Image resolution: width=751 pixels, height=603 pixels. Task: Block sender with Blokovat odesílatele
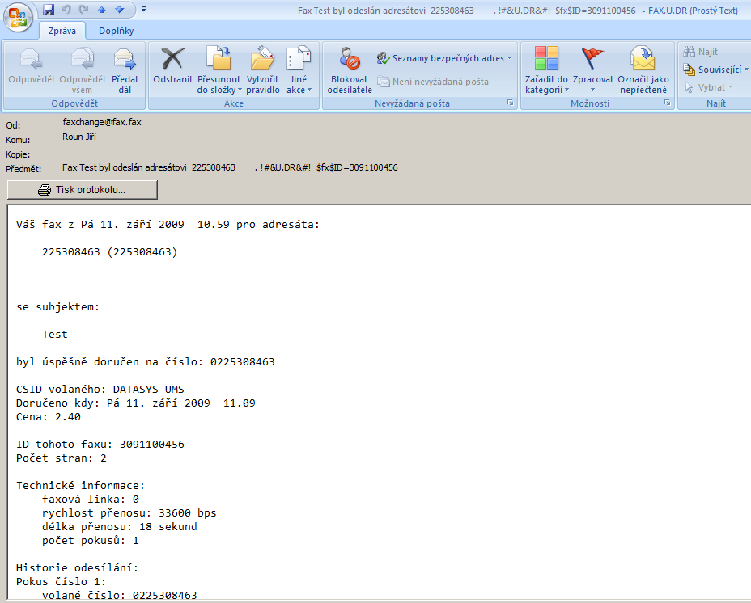coord(350,70)
